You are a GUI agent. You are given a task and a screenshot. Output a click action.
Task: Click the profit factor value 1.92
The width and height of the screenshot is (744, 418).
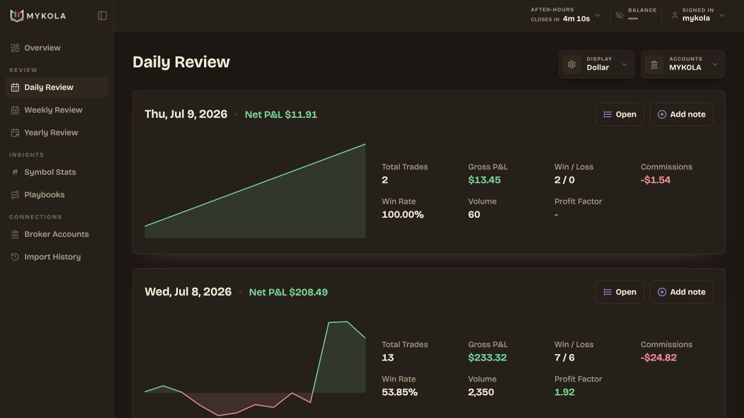[x=564, y=392]
